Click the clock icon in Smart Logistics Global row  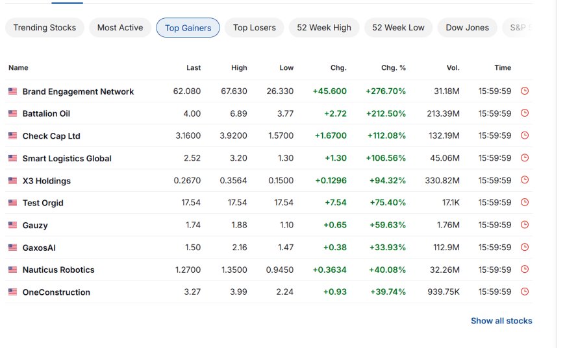click(x=525, y=158)
